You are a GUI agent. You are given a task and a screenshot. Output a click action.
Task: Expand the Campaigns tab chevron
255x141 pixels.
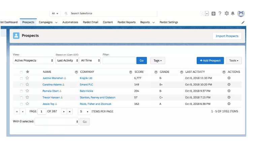56,23
